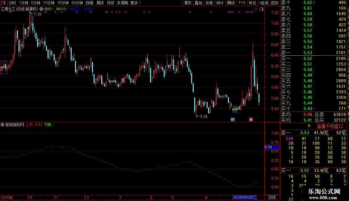Select the 卖十 price 5.62
The width and height of the screenshot is (349, 201).
tap(308, 3)
